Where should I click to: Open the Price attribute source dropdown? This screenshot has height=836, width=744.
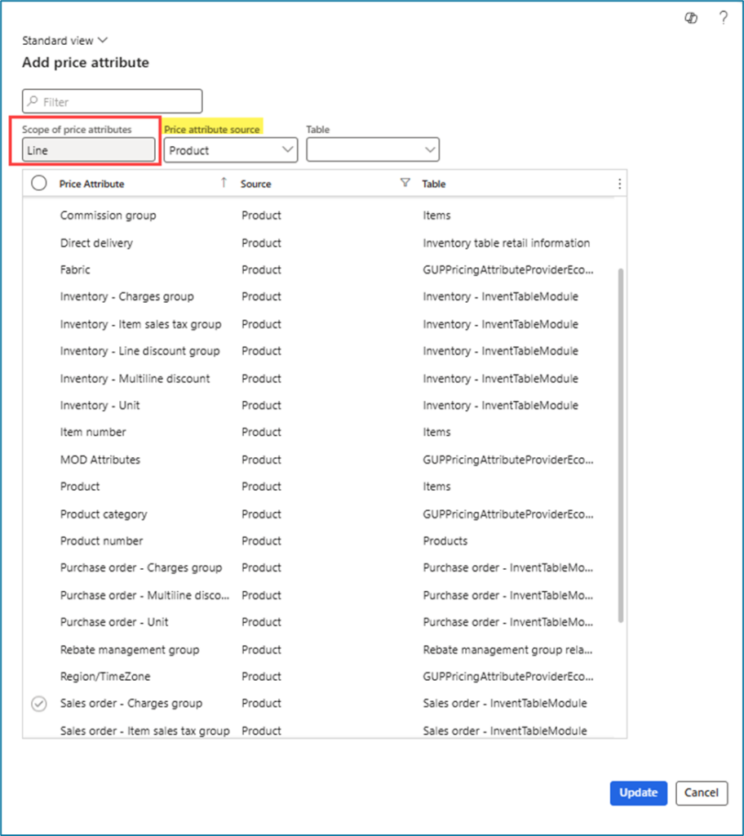click(x=287, y=149)
